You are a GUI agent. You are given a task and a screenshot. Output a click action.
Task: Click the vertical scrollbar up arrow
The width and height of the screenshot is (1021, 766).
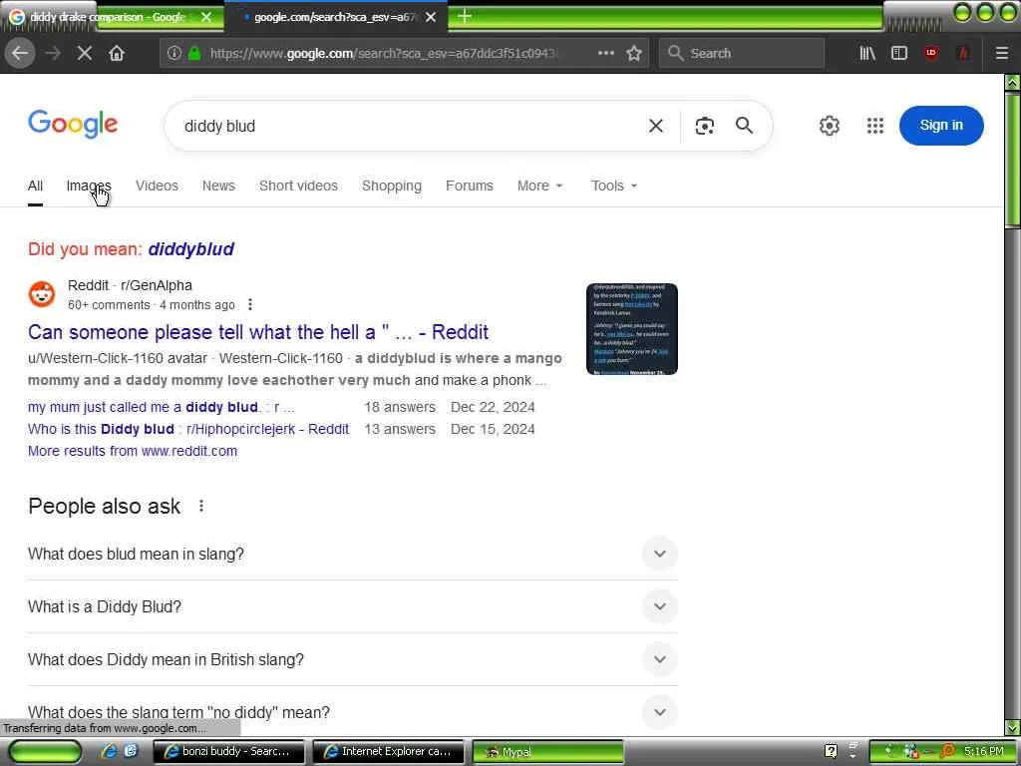[1012, 82]
